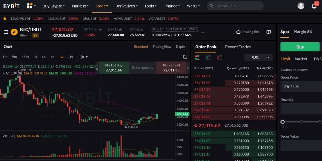
Task: Open the user profile avatar
Action: click(x=301, y=6)
